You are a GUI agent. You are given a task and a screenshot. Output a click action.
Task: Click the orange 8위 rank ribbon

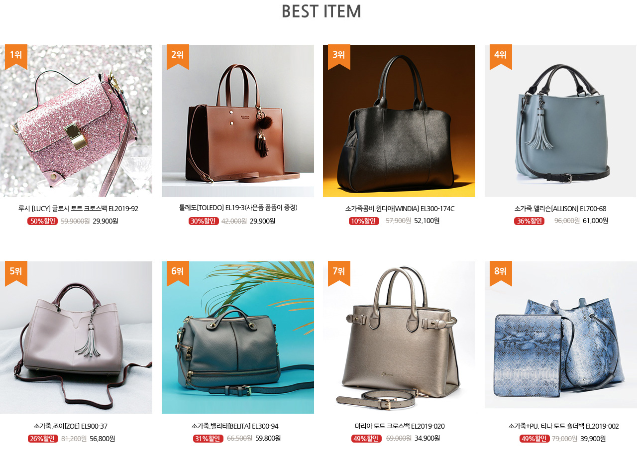[501, 273]
